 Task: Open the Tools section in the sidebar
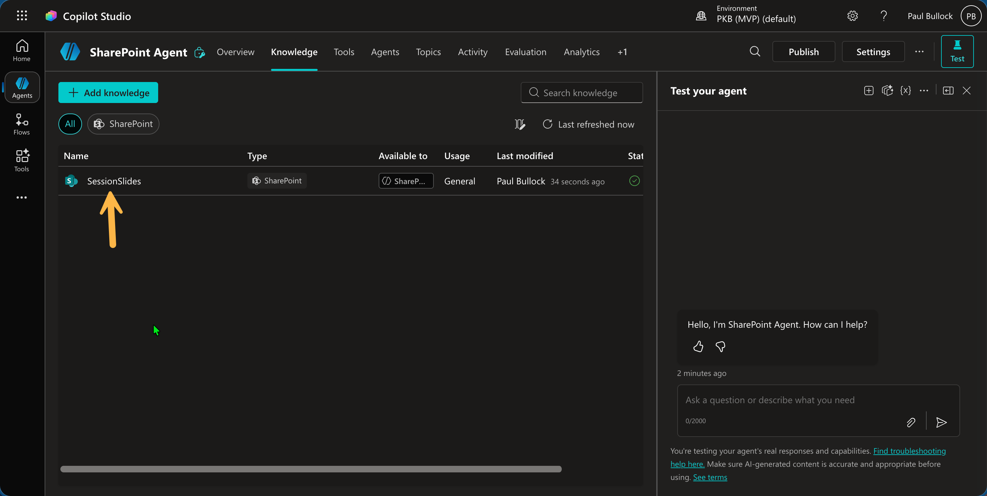[x=21, y=160]
